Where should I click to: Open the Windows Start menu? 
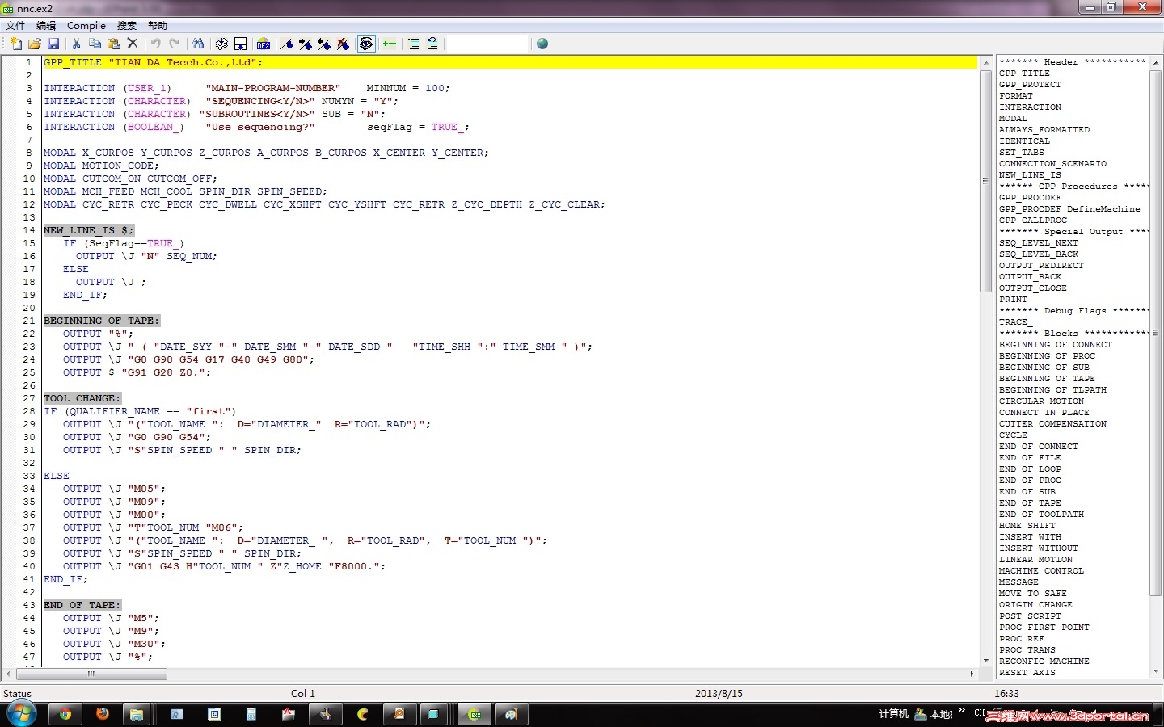[x=22, y=714]
